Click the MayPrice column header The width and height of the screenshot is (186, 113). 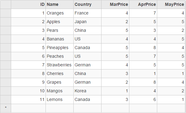(x=171, y=4)
